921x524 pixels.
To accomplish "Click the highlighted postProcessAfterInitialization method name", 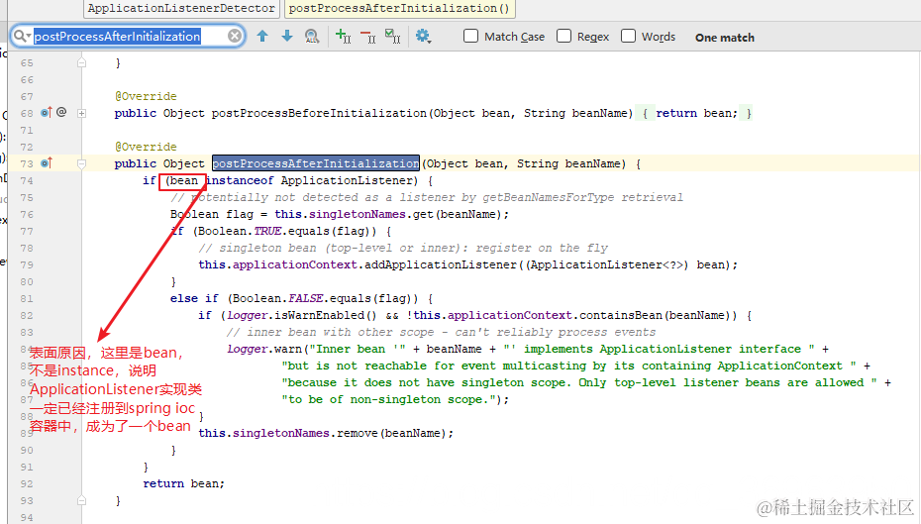I will point(316,163).
